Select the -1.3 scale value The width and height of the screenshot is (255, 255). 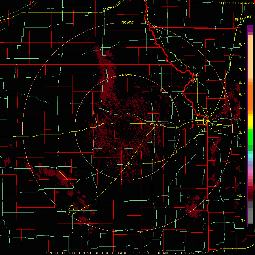coord(241,208)
